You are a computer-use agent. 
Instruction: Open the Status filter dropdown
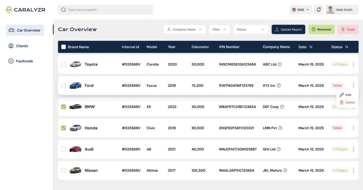click(x=251, y=29)
